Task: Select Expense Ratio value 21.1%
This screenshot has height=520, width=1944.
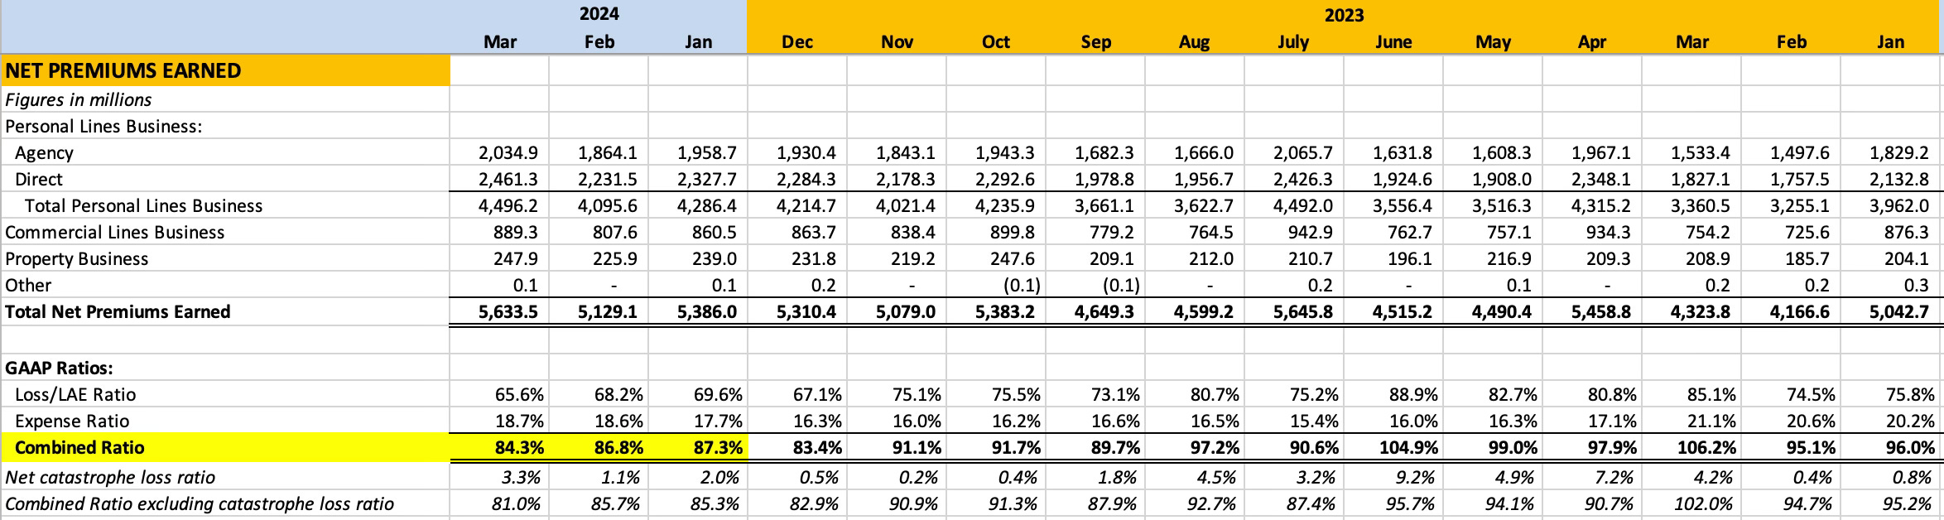Action: pos(1711,421)
